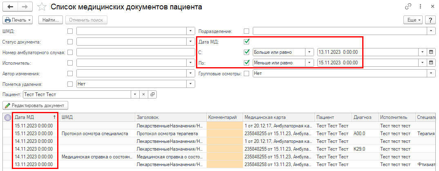Click the help question mark button
Screen dimensions: 439x171
pyautogui.click(x=429, y=20)
